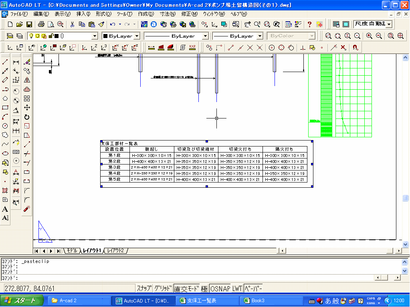410x307 pixels.
Task: Click the Print icon
Action: (41, 24)
